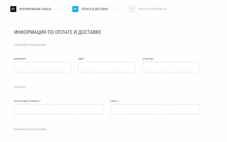Click into the Имя text box
Image resolution: width=227 pixels, height=142 pixels.
click(x=106, y=67)
